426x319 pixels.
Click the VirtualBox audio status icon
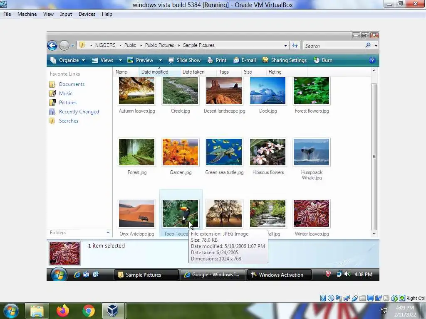pos(339,298)
